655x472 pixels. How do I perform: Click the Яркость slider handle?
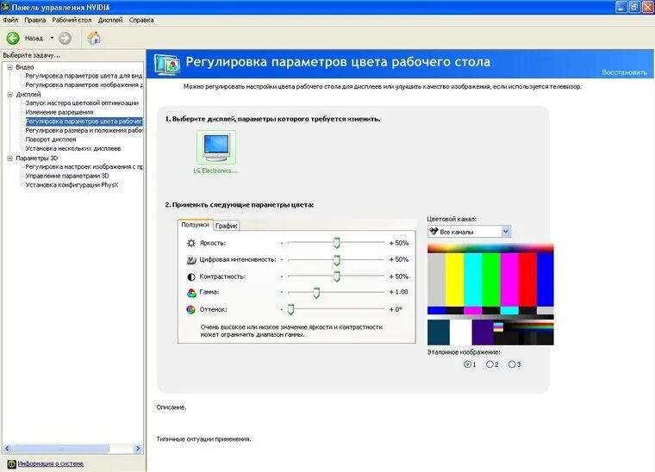click(337, 243)
